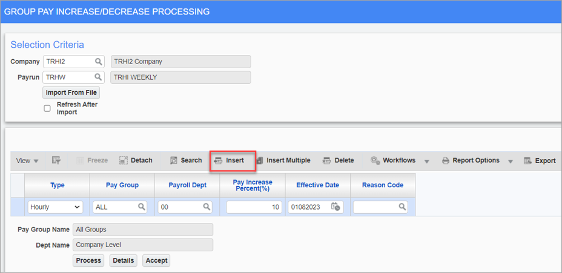Click the Insert toolbar button
This screenshot has height=273, width=562.
[229, 161]
